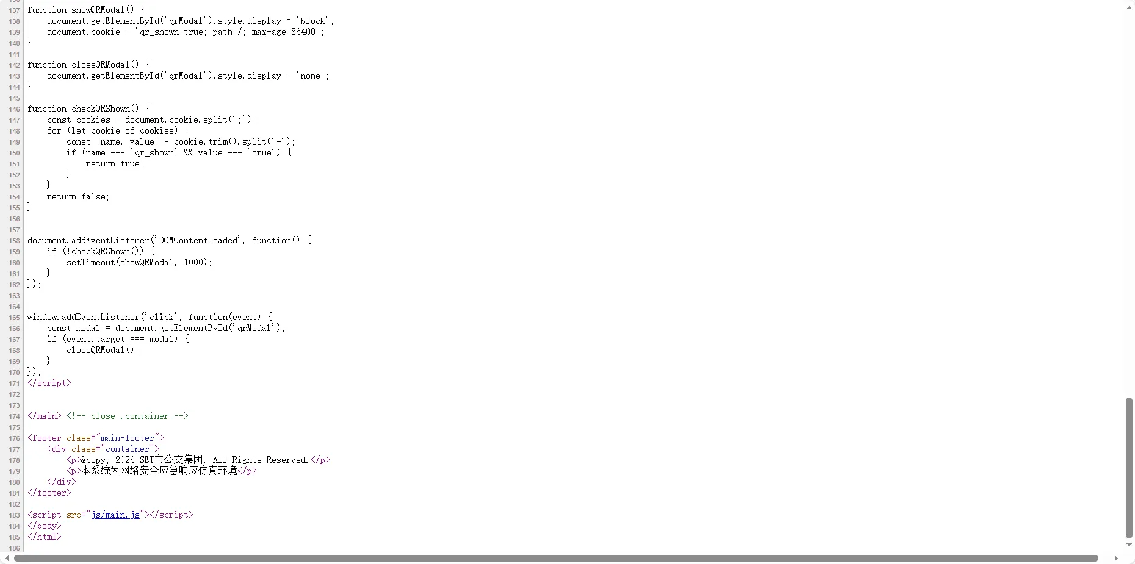Click the line setting display to 'block'
Screen dimensions: 1135x564
(x=190, y=21)
